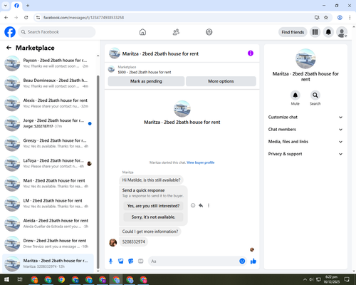Open the Windows notification center icon
The image size is (356, 285).
[x=347, y=279]
